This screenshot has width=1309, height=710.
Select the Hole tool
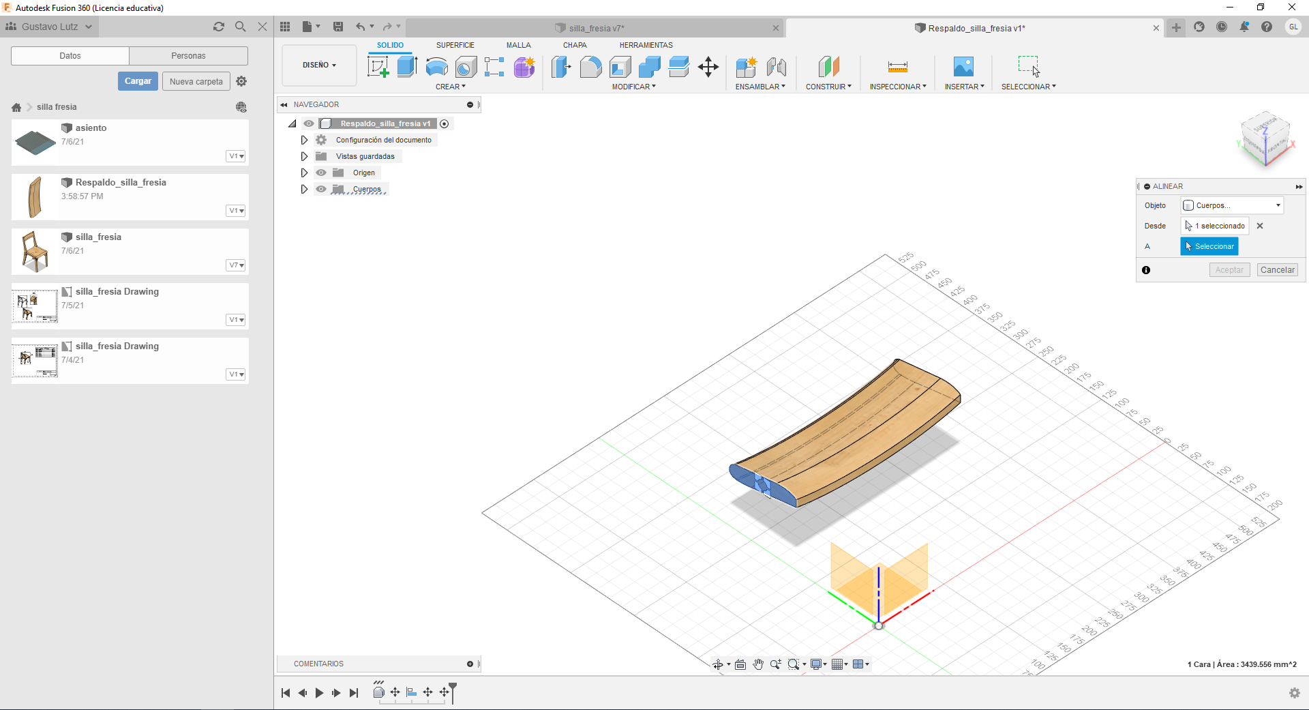[x=466, y=67]
